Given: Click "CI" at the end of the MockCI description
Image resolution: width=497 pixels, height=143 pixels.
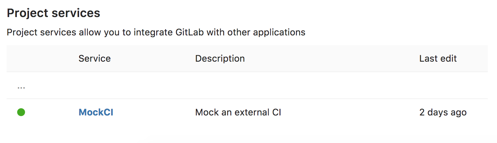Looking at the screenshot, I should click(277, 112).
